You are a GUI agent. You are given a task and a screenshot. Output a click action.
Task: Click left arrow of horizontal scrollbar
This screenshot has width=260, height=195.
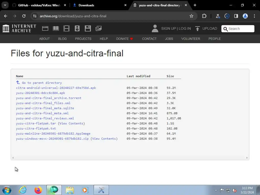(13, 158)
